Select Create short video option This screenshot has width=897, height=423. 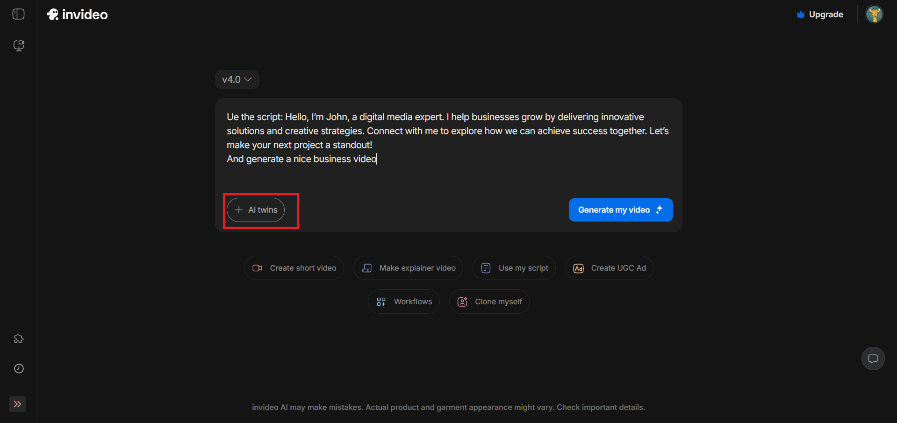coord(294,268)
